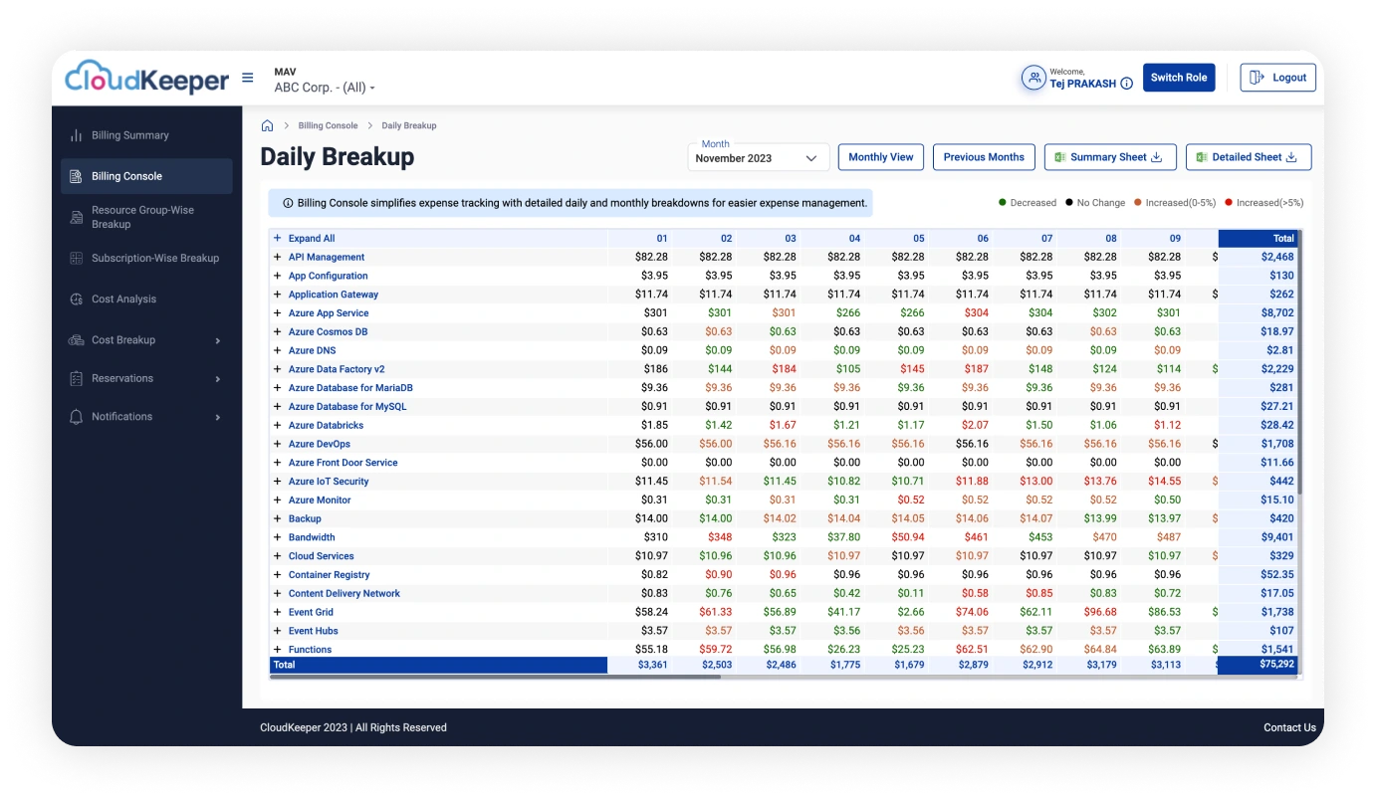1376x800 pixels.
Task: Click the Event Hubs service name
Action: click(x=314, y=631)
